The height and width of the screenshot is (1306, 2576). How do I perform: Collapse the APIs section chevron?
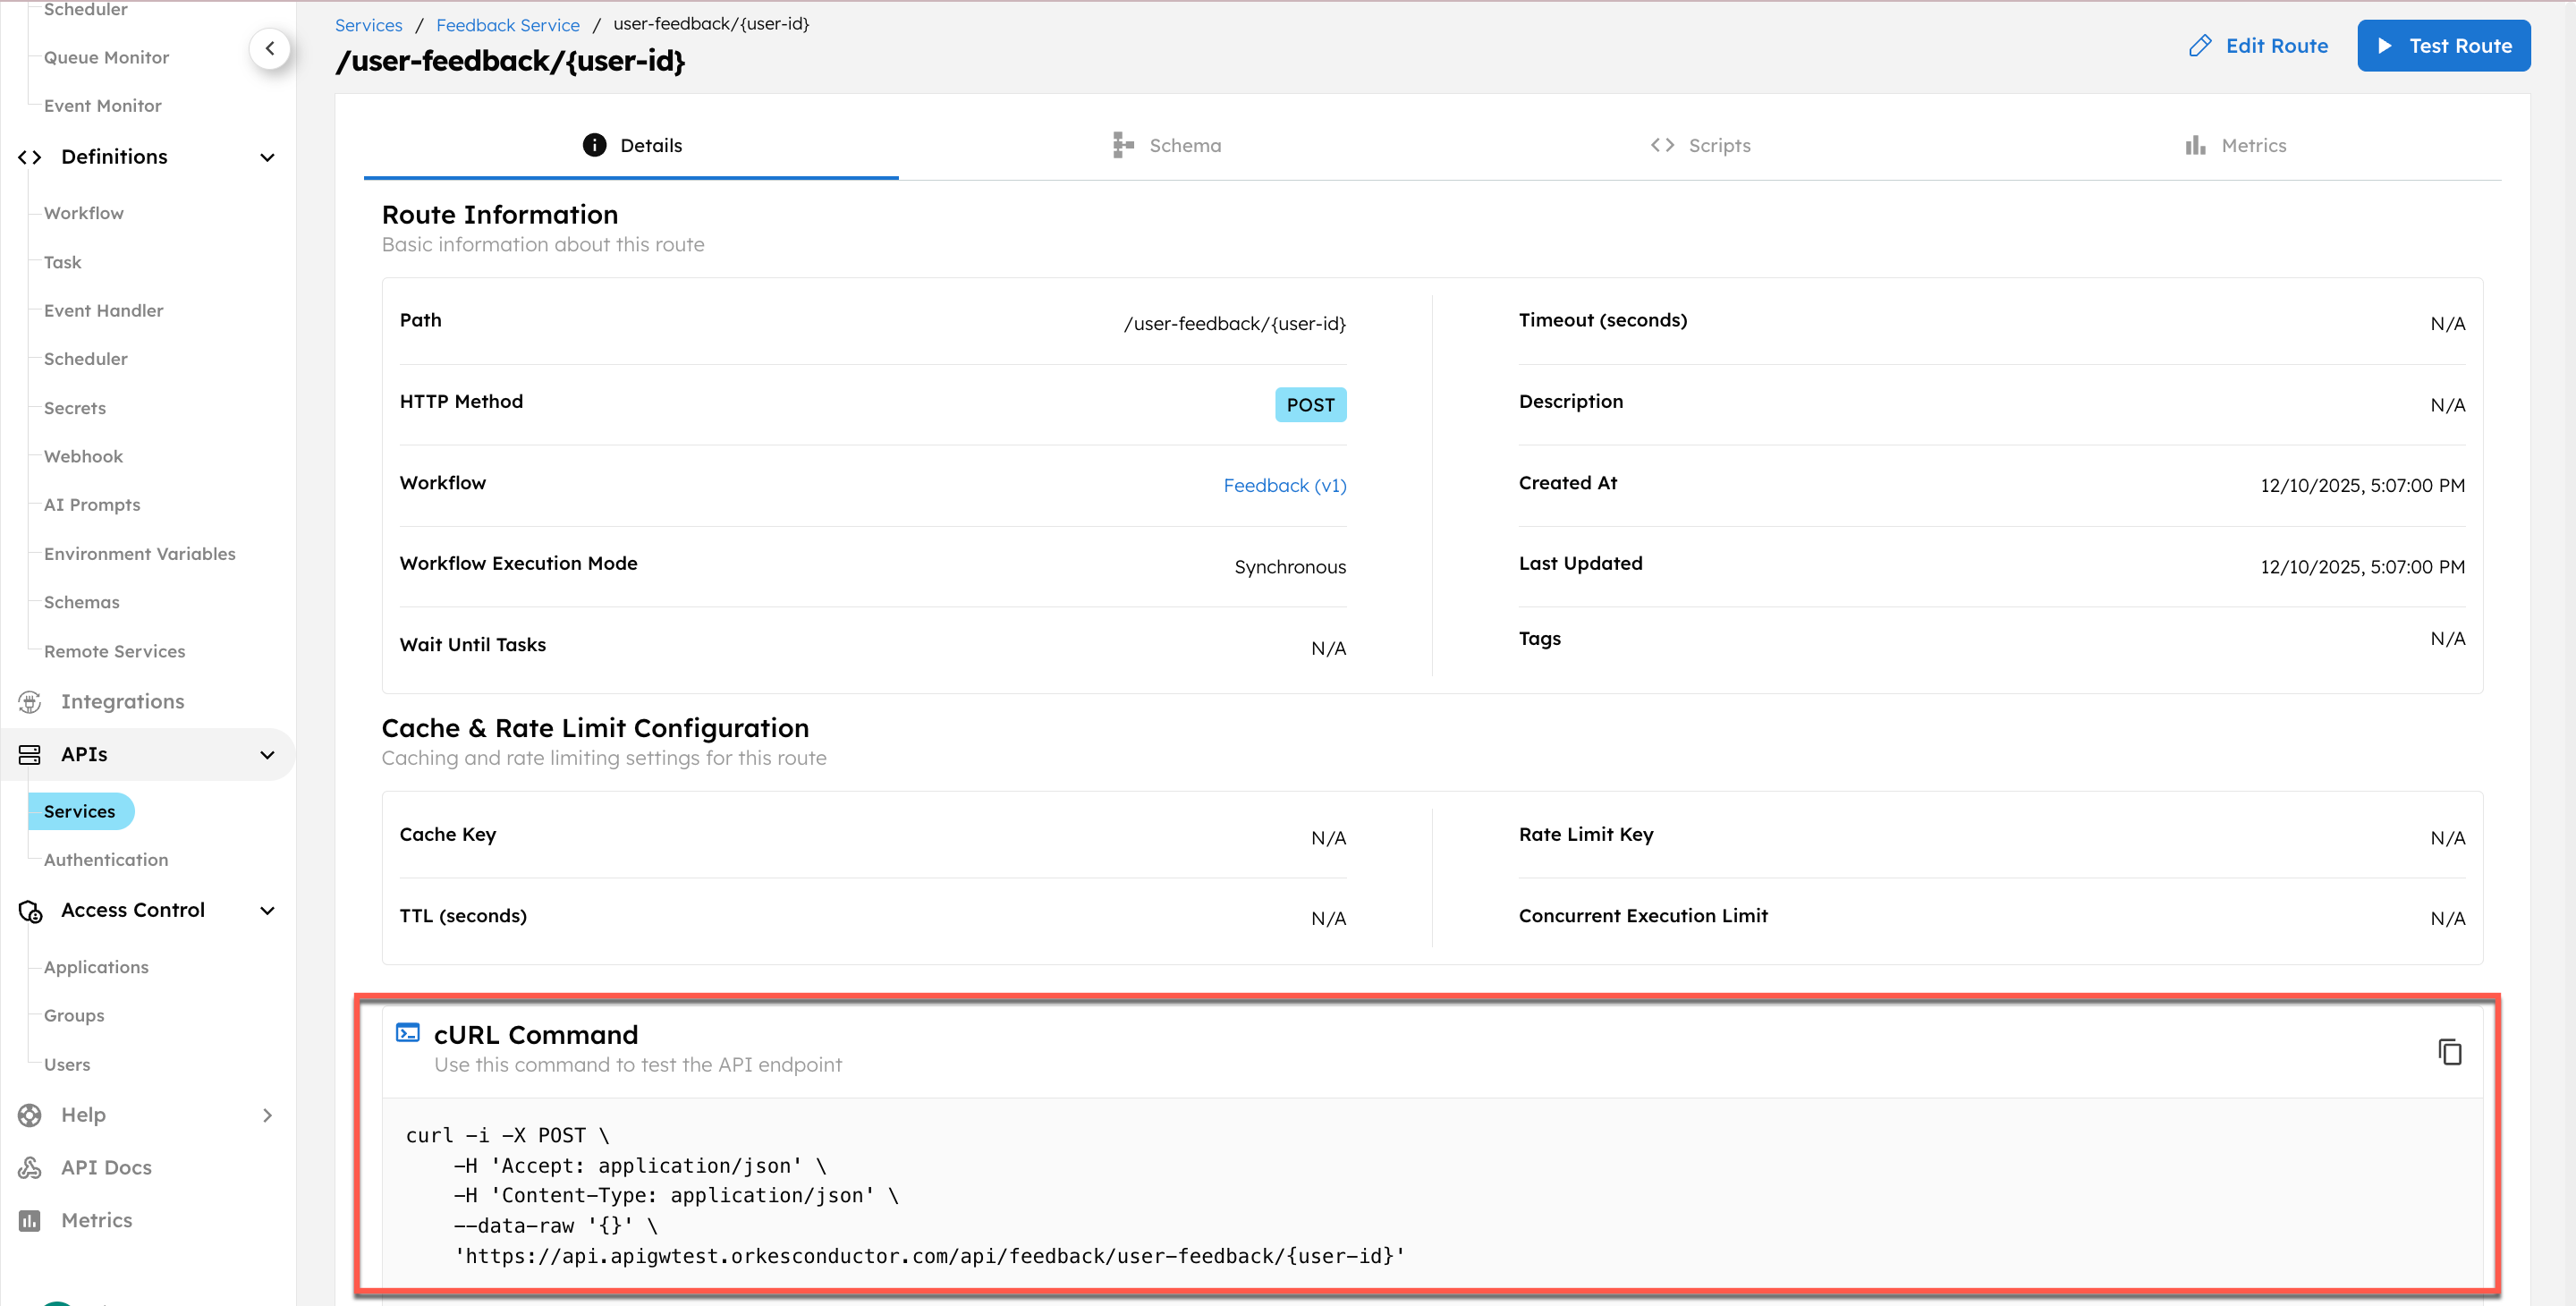[267, 755]
